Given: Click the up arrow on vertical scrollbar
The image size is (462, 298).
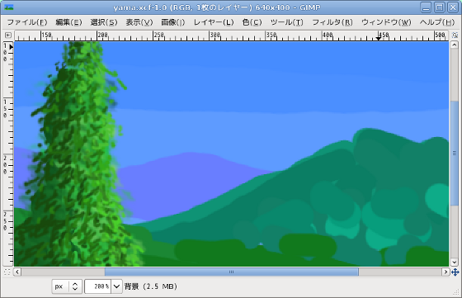Looking at the screenshot, I should click(x=455, y=45).
